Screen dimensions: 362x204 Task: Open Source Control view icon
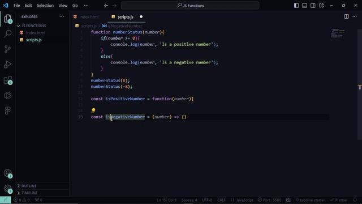(7, 49)
